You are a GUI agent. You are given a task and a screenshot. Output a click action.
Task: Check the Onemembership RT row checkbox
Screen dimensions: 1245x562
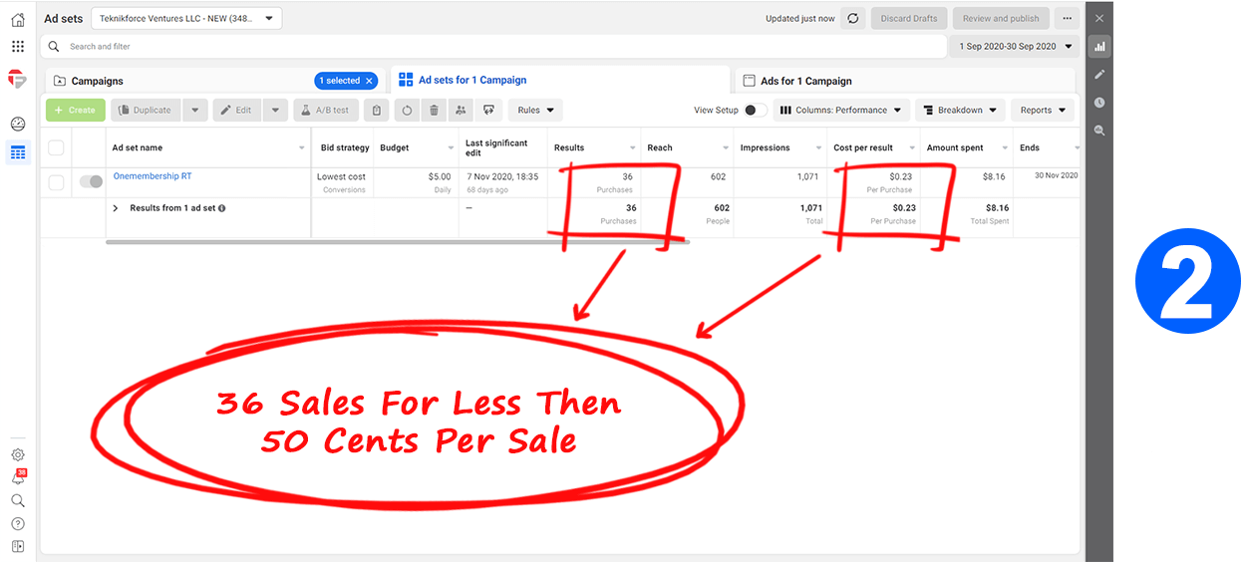[57, 182]
